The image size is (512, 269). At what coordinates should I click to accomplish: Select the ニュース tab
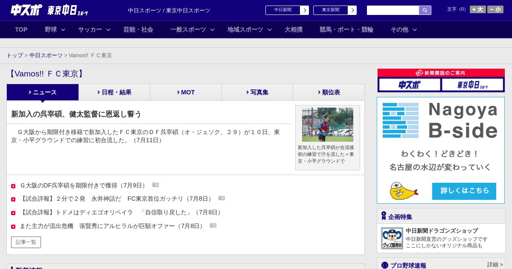coord(43,92)
